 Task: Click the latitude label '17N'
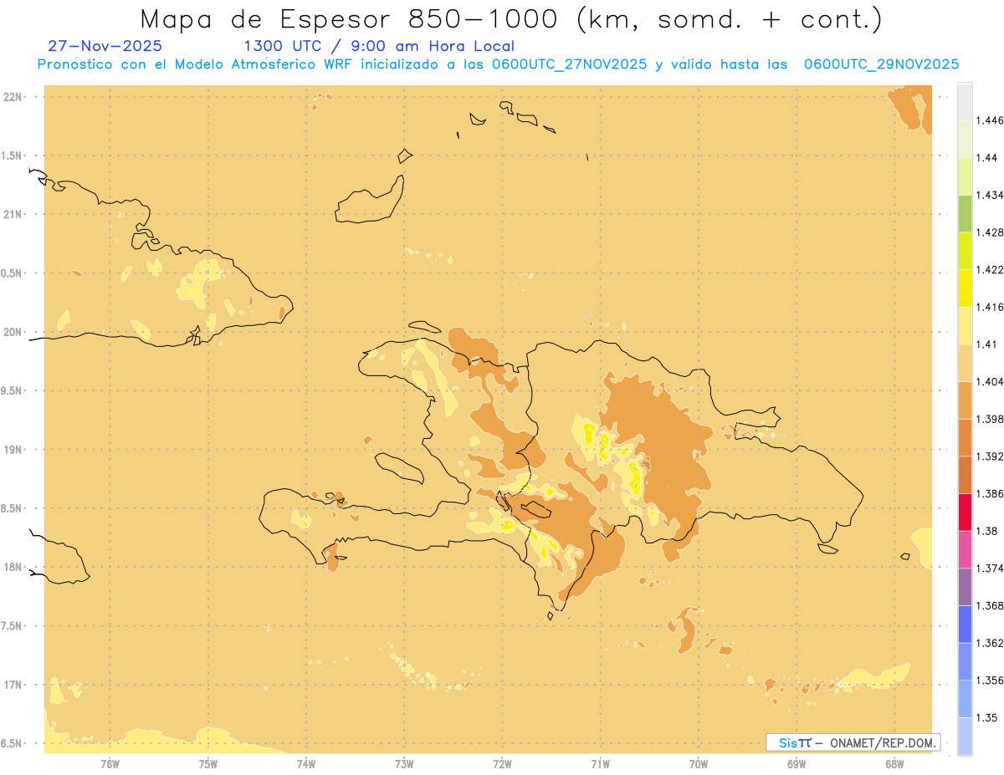pos(13,685)
